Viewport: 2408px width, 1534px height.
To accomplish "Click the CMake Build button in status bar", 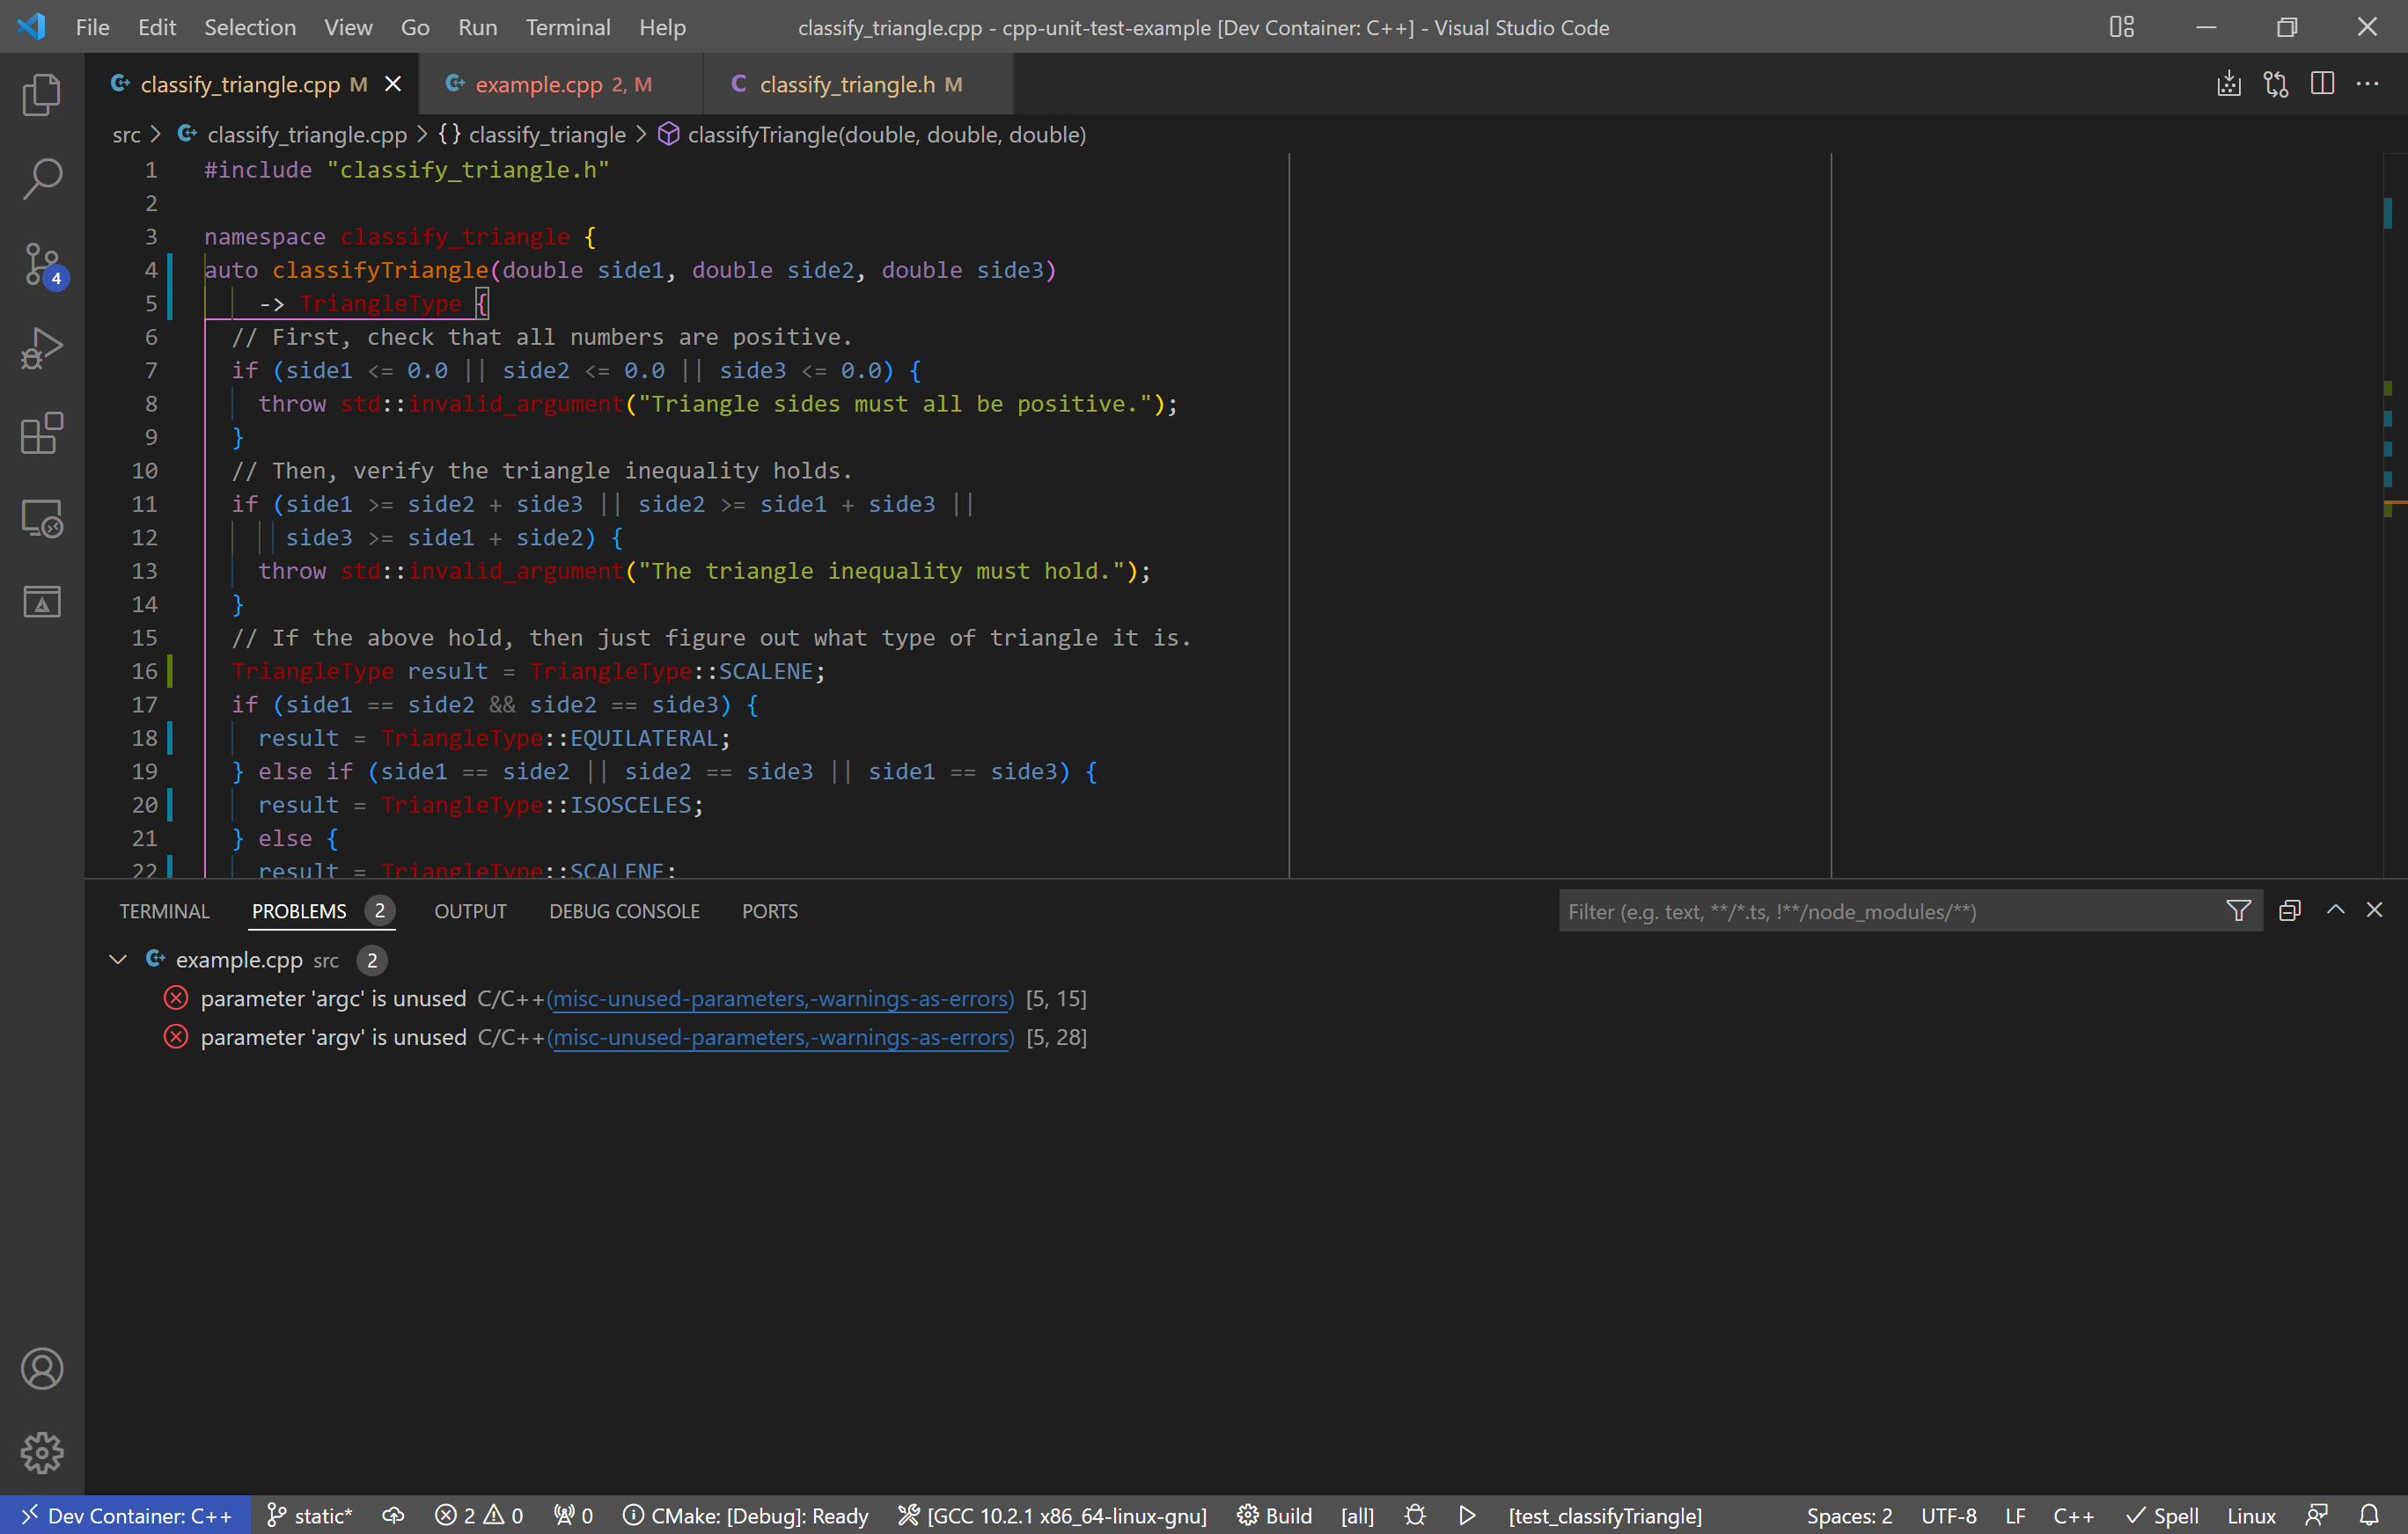I will tap(1274, 1515).
